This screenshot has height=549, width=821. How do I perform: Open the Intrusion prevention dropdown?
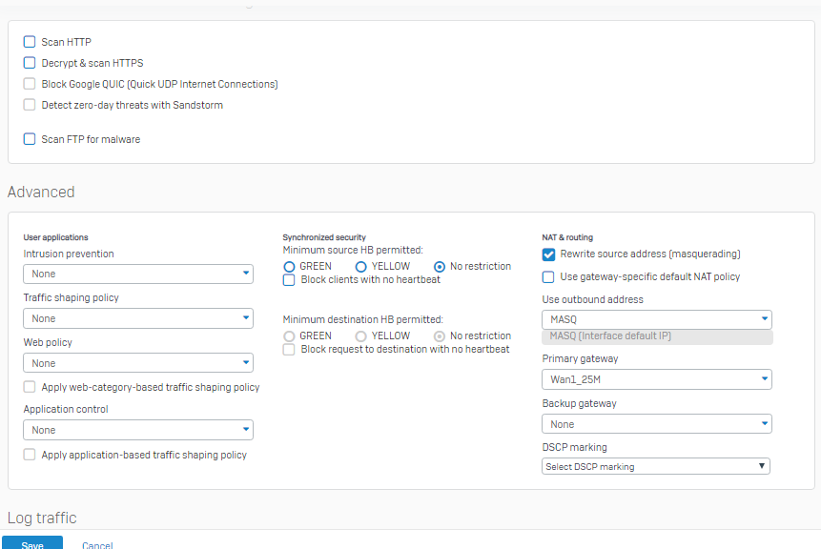[138, 274]
